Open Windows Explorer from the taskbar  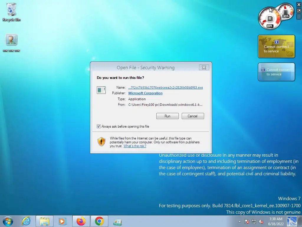click(x=44, y=221)
